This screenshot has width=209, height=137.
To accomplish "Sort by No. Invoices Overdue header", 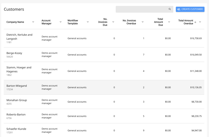I will tap(129, 22).
